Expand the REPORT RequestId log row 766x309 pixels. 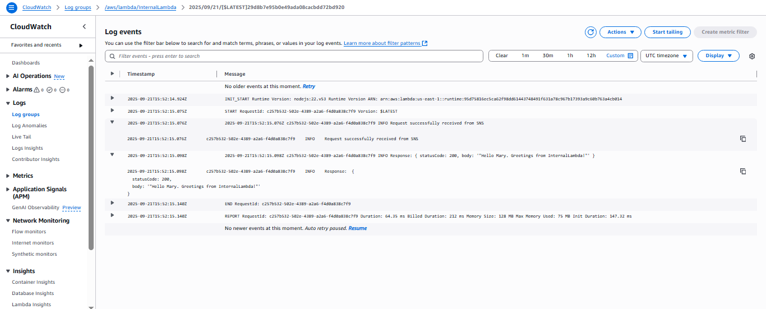tap(112, 215)
